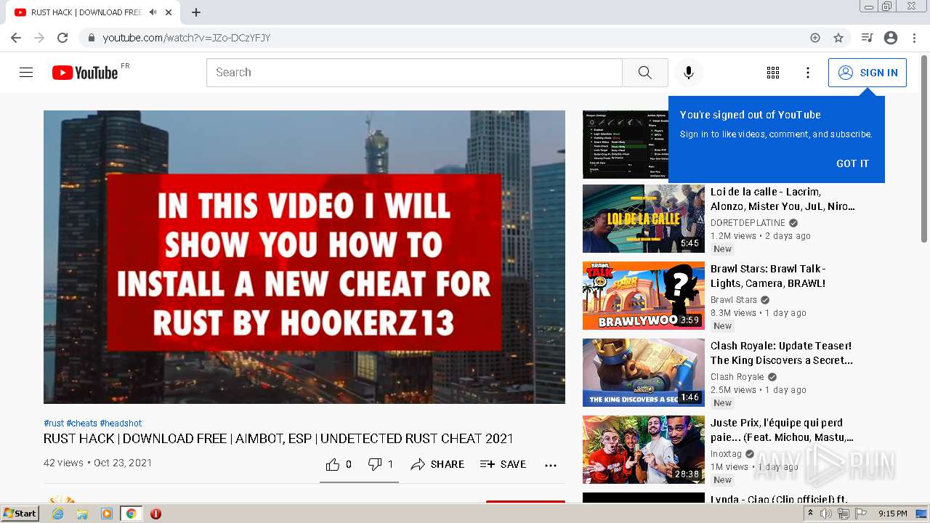This screenshot has height=523, width=930.
Task: Visit DORETDEPLATINE channel
Action: [748, 223]
